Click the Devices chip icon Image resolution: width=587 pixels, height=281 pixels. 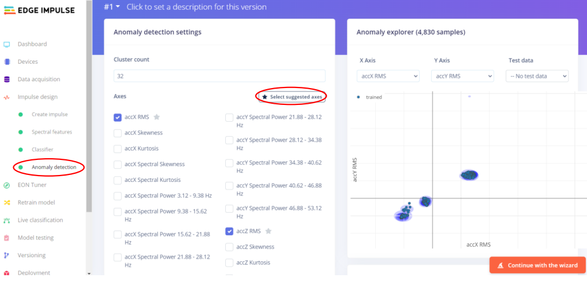7,61
